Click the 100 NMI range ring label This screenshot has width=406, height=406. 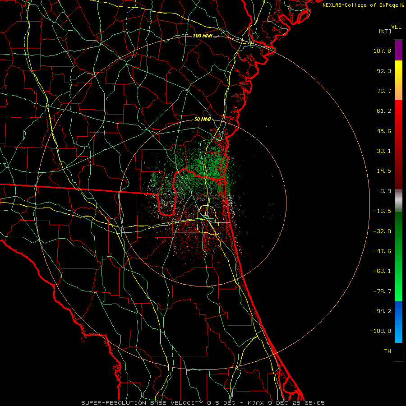click(203, 36)
